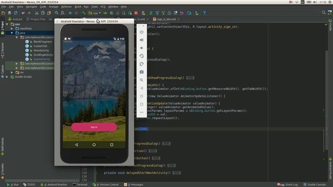Click the green Run app icon
Viewport: 333px width, 187px height.
(x=105, y=13)
